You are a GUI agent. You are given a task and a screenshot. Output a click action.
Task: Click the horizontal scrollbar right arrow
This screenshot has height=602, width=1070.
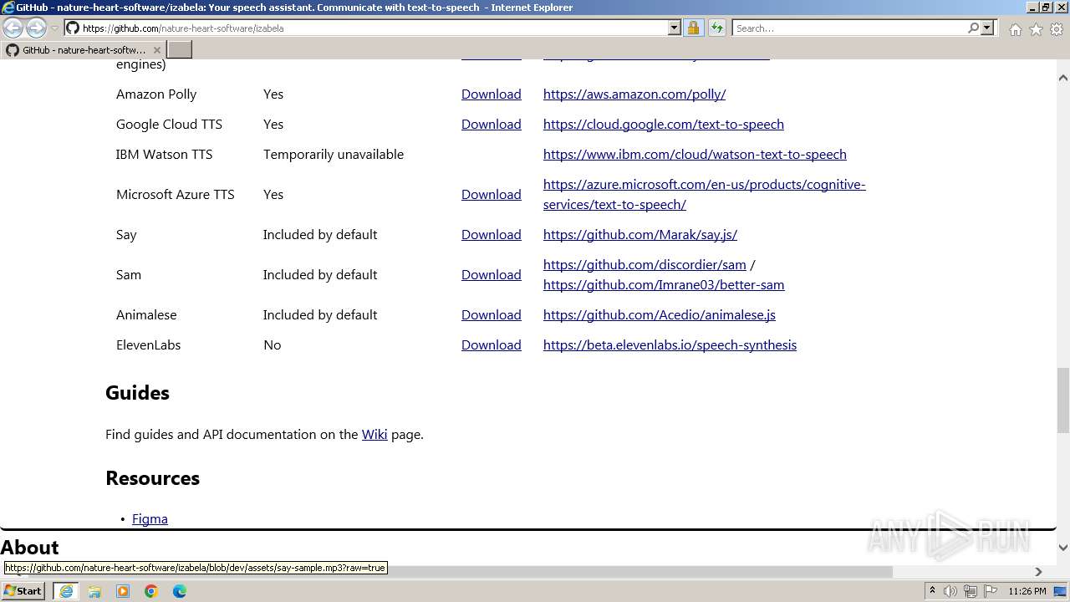point(1038,572)
